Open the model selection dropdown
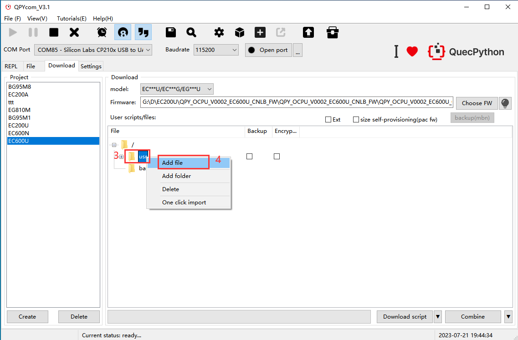The height and width of the screenshot is (340, 518). (x=176, y=89)
